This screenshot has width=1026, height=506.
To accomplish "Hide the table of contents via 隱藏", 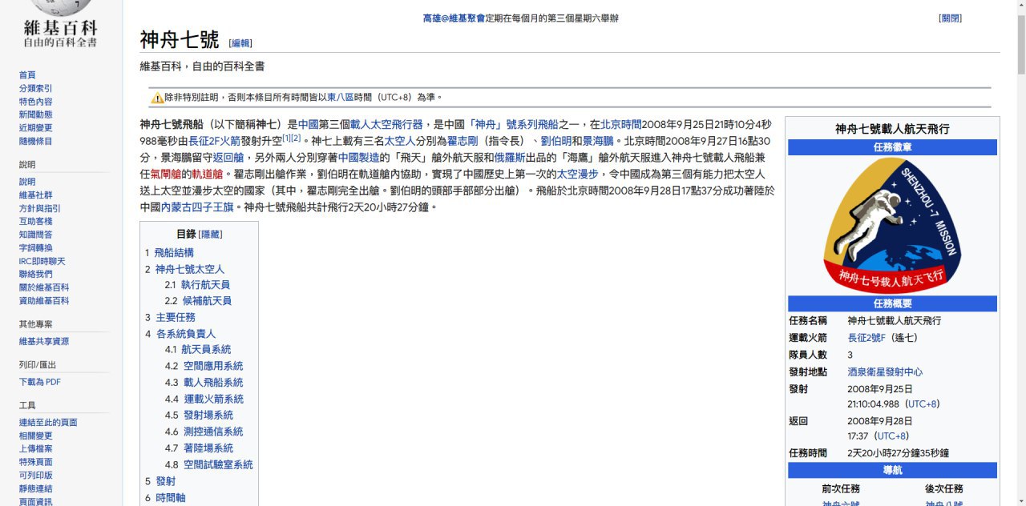I will coord(210,235).
